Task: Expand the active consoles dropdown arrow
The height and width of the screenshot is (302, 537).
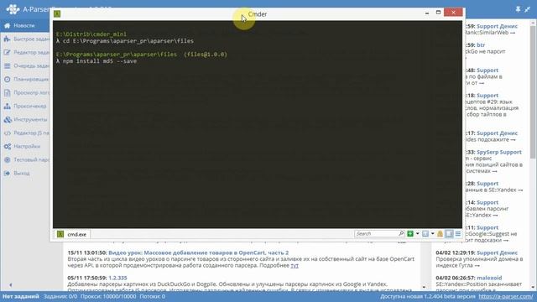Action: 433,233
